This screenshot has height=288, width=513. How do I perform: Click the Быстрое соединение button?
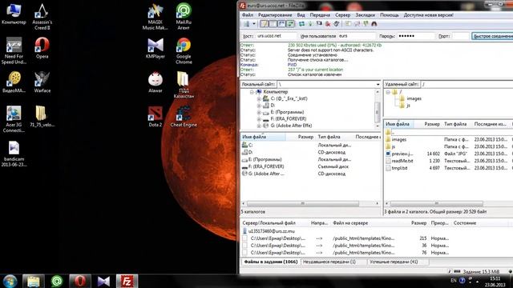coord(492,36)
